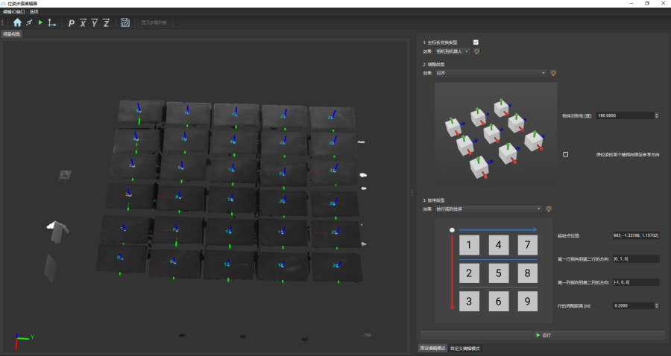Click the green play icon in toolbar
The width and height of the screenshot is (671, 356).
point(40,22)
